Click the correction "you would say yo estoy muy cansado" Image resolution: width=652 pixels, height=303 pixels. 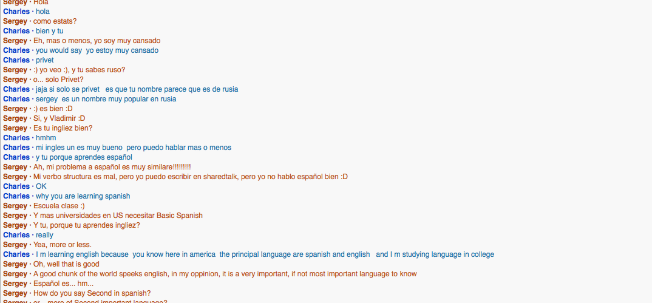(97, 50)
